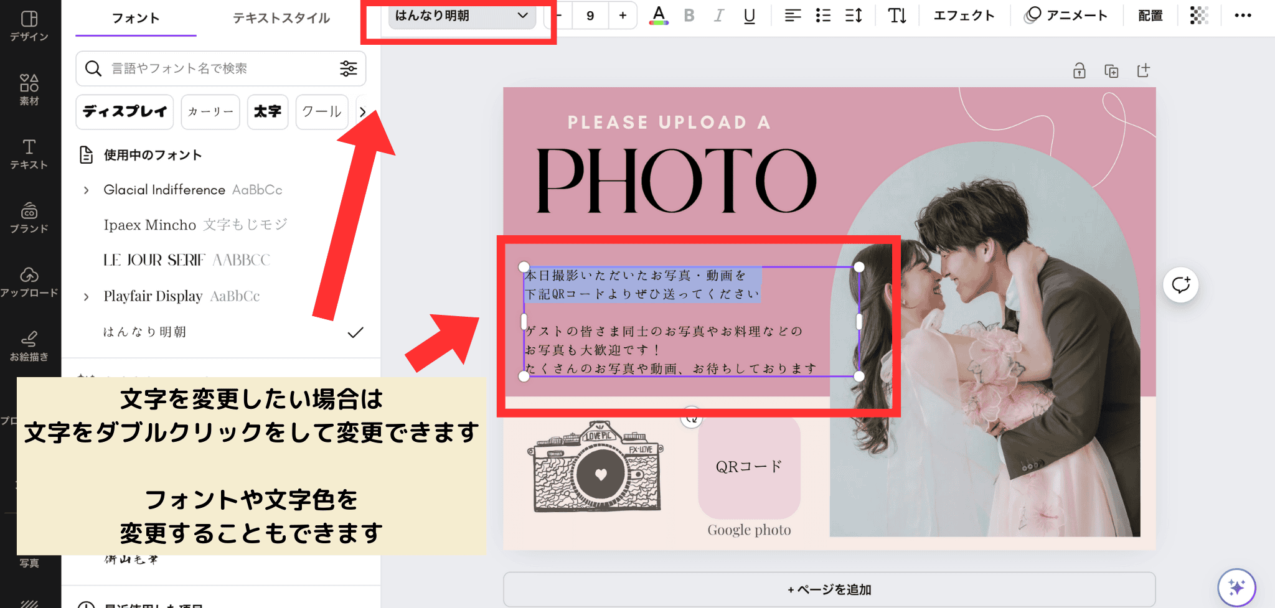Expand the Glacial Indifference font variants
The height and width of the screenshot is (608, 1275).
coord(87,190)
